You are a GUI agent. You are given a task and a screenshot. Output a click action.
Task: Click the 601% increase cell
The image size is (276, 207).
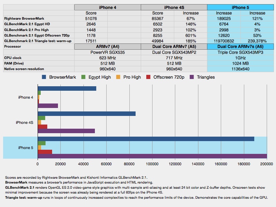(x=191, y=36)
